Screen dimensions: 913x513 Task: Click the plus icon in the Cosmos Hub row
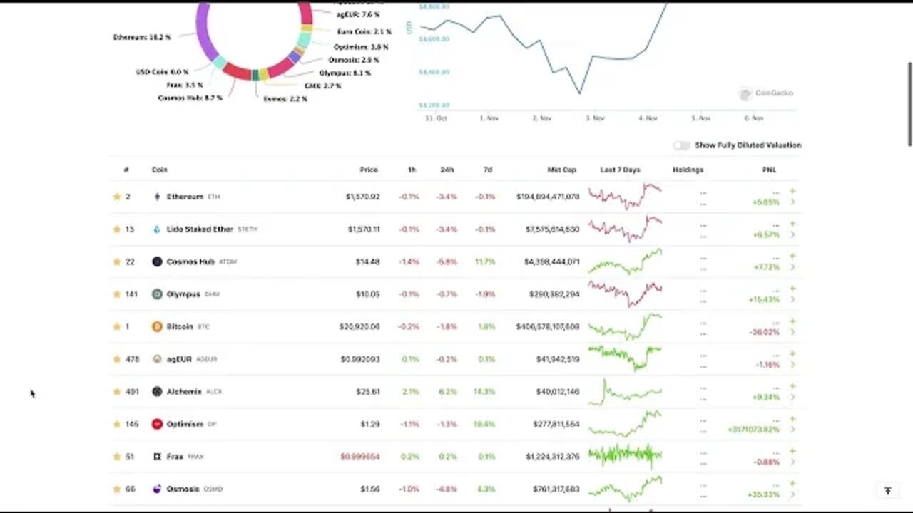[x=792, y=256]
